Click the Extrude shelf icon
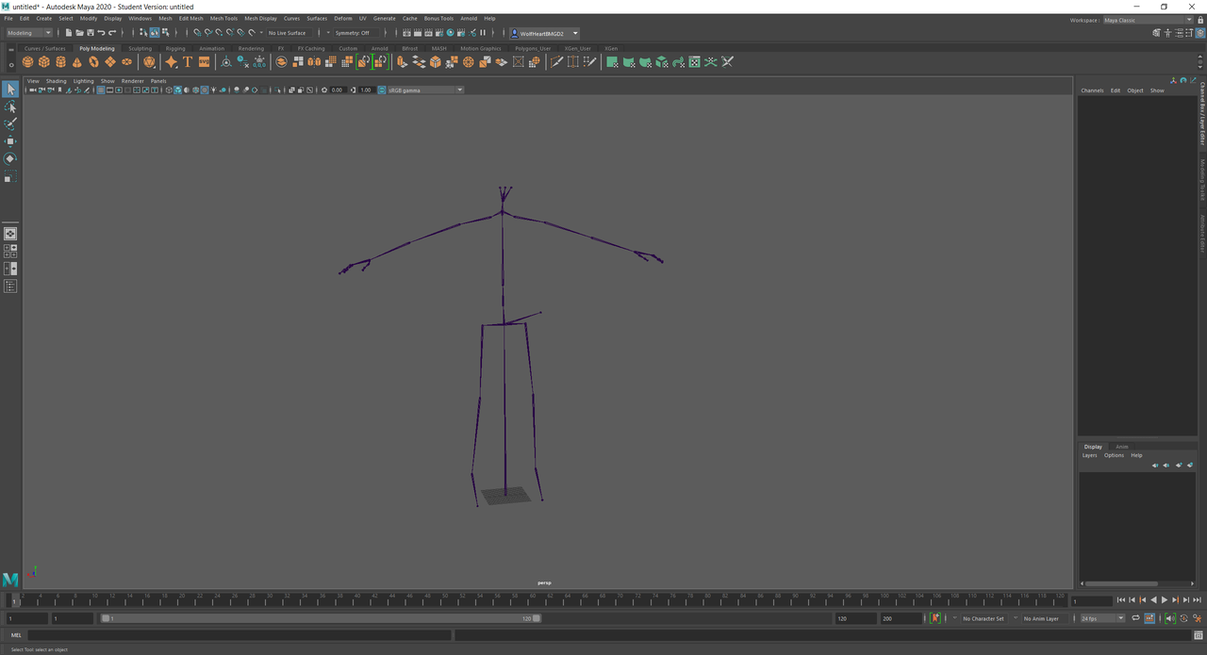This screenshot has width=1207, height=655. (402, 62)
